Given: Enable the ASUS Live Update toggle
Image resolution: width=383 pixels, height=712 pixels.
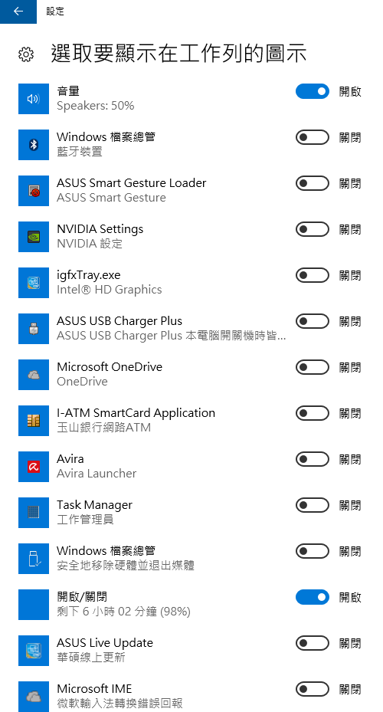Looking at the screenshot, I should click(x=313, y=643).
